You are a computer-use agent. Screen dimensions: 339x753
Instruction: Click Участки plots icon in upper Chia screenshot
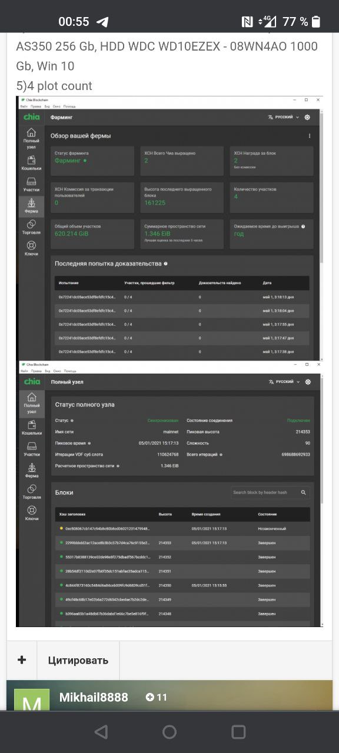(x=32, y=185)
